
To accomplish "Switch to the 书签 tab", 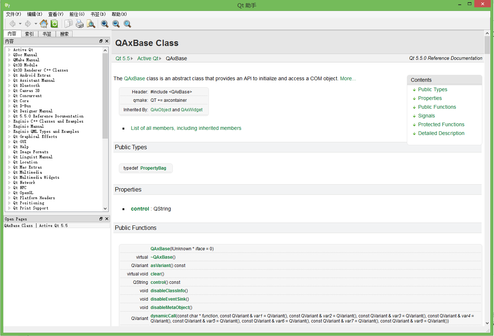I will (47, 34).
